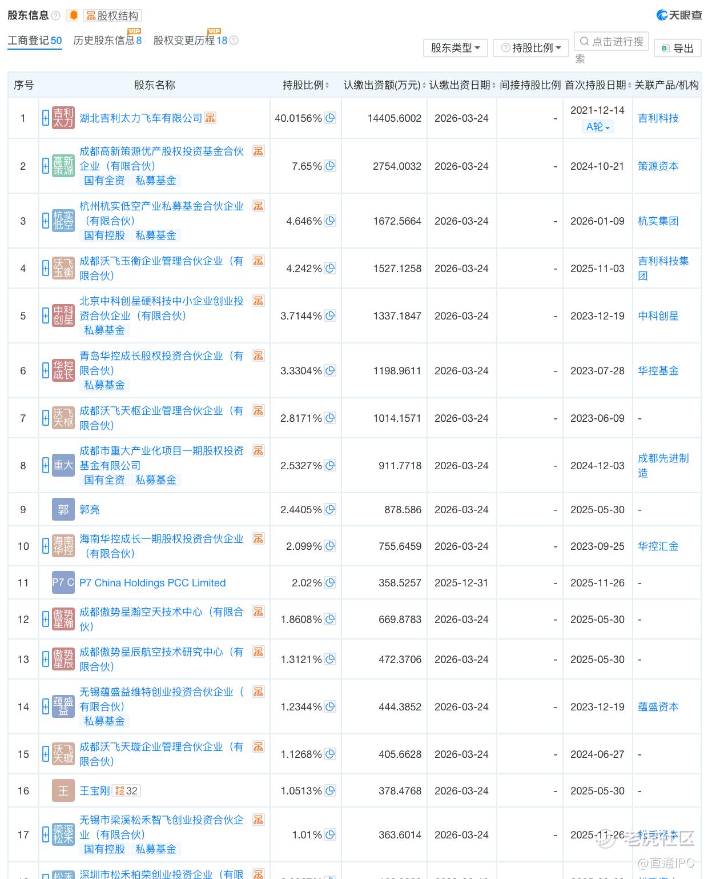Click pie chart icon beside 3.7144%

pos(330,316)
